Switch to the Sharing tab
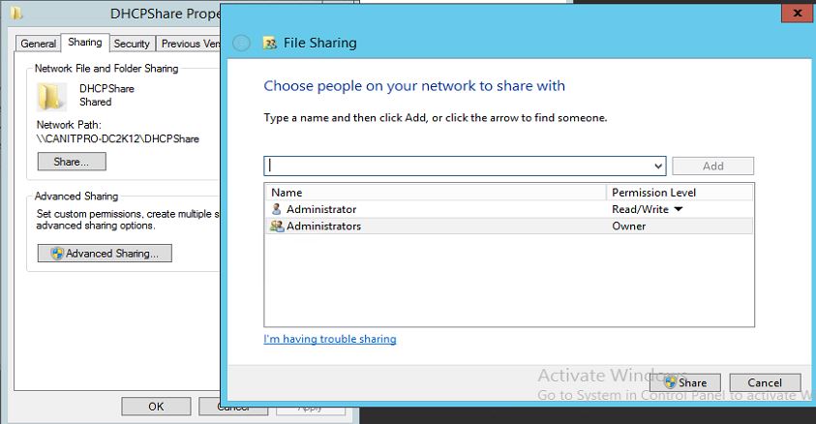816x424 pixels. (85, 43)
